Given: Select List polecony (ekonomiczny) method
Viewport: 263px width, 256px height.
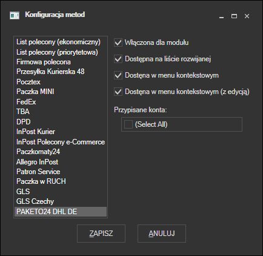Looking at the screenshot, I should 61,42.
